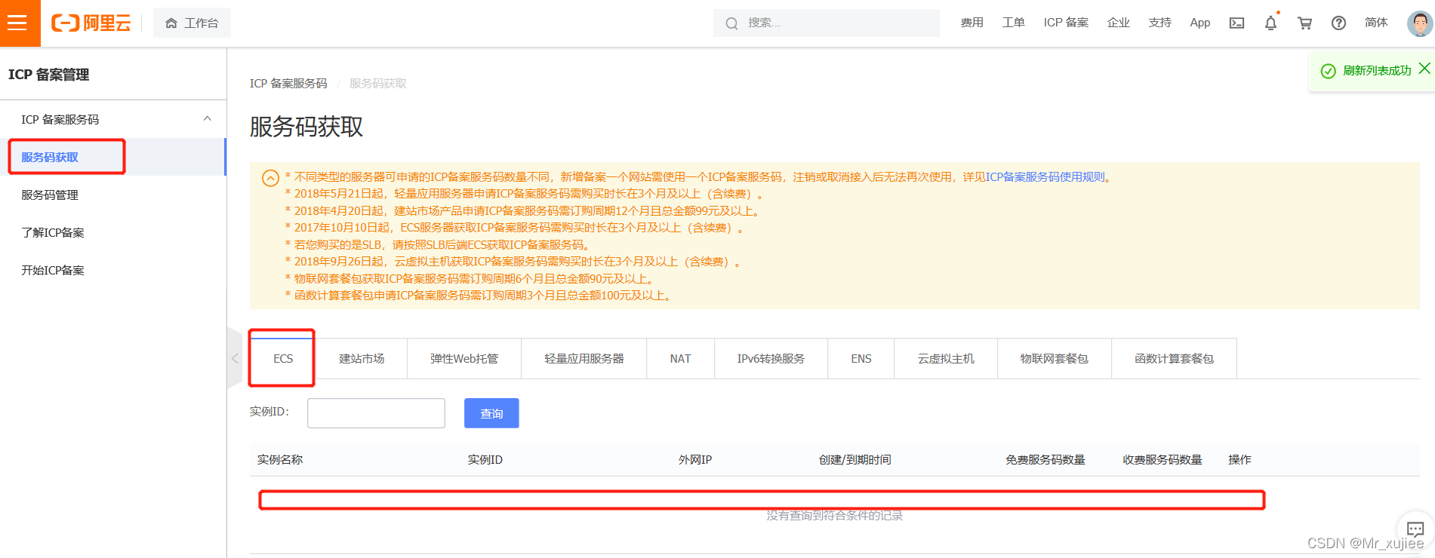Open the feedback chat bubble icon

click(x=1415, y=529)
